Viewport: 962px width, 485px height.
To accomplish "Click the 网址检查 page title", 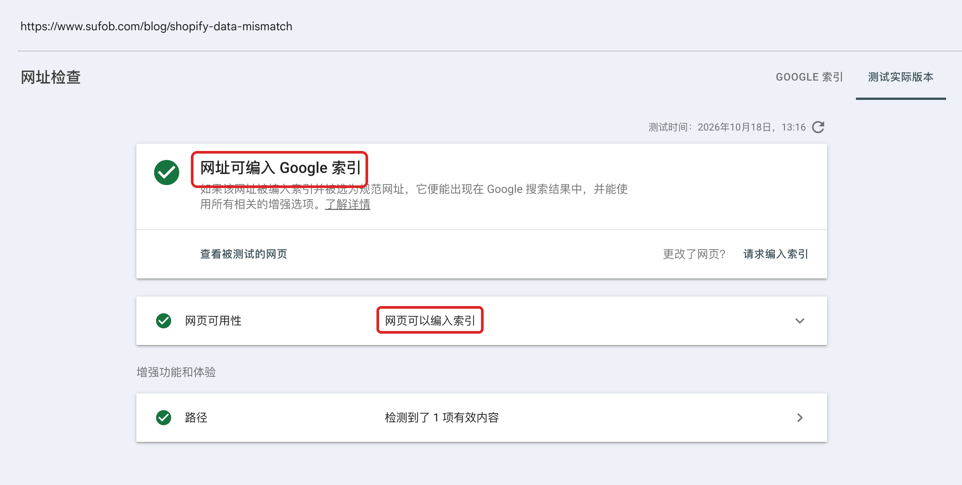I will coord(51,77).
